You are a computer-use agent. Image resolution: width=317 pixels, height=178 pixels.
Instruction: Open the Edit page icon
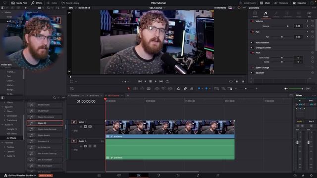[x=139, y=176]
